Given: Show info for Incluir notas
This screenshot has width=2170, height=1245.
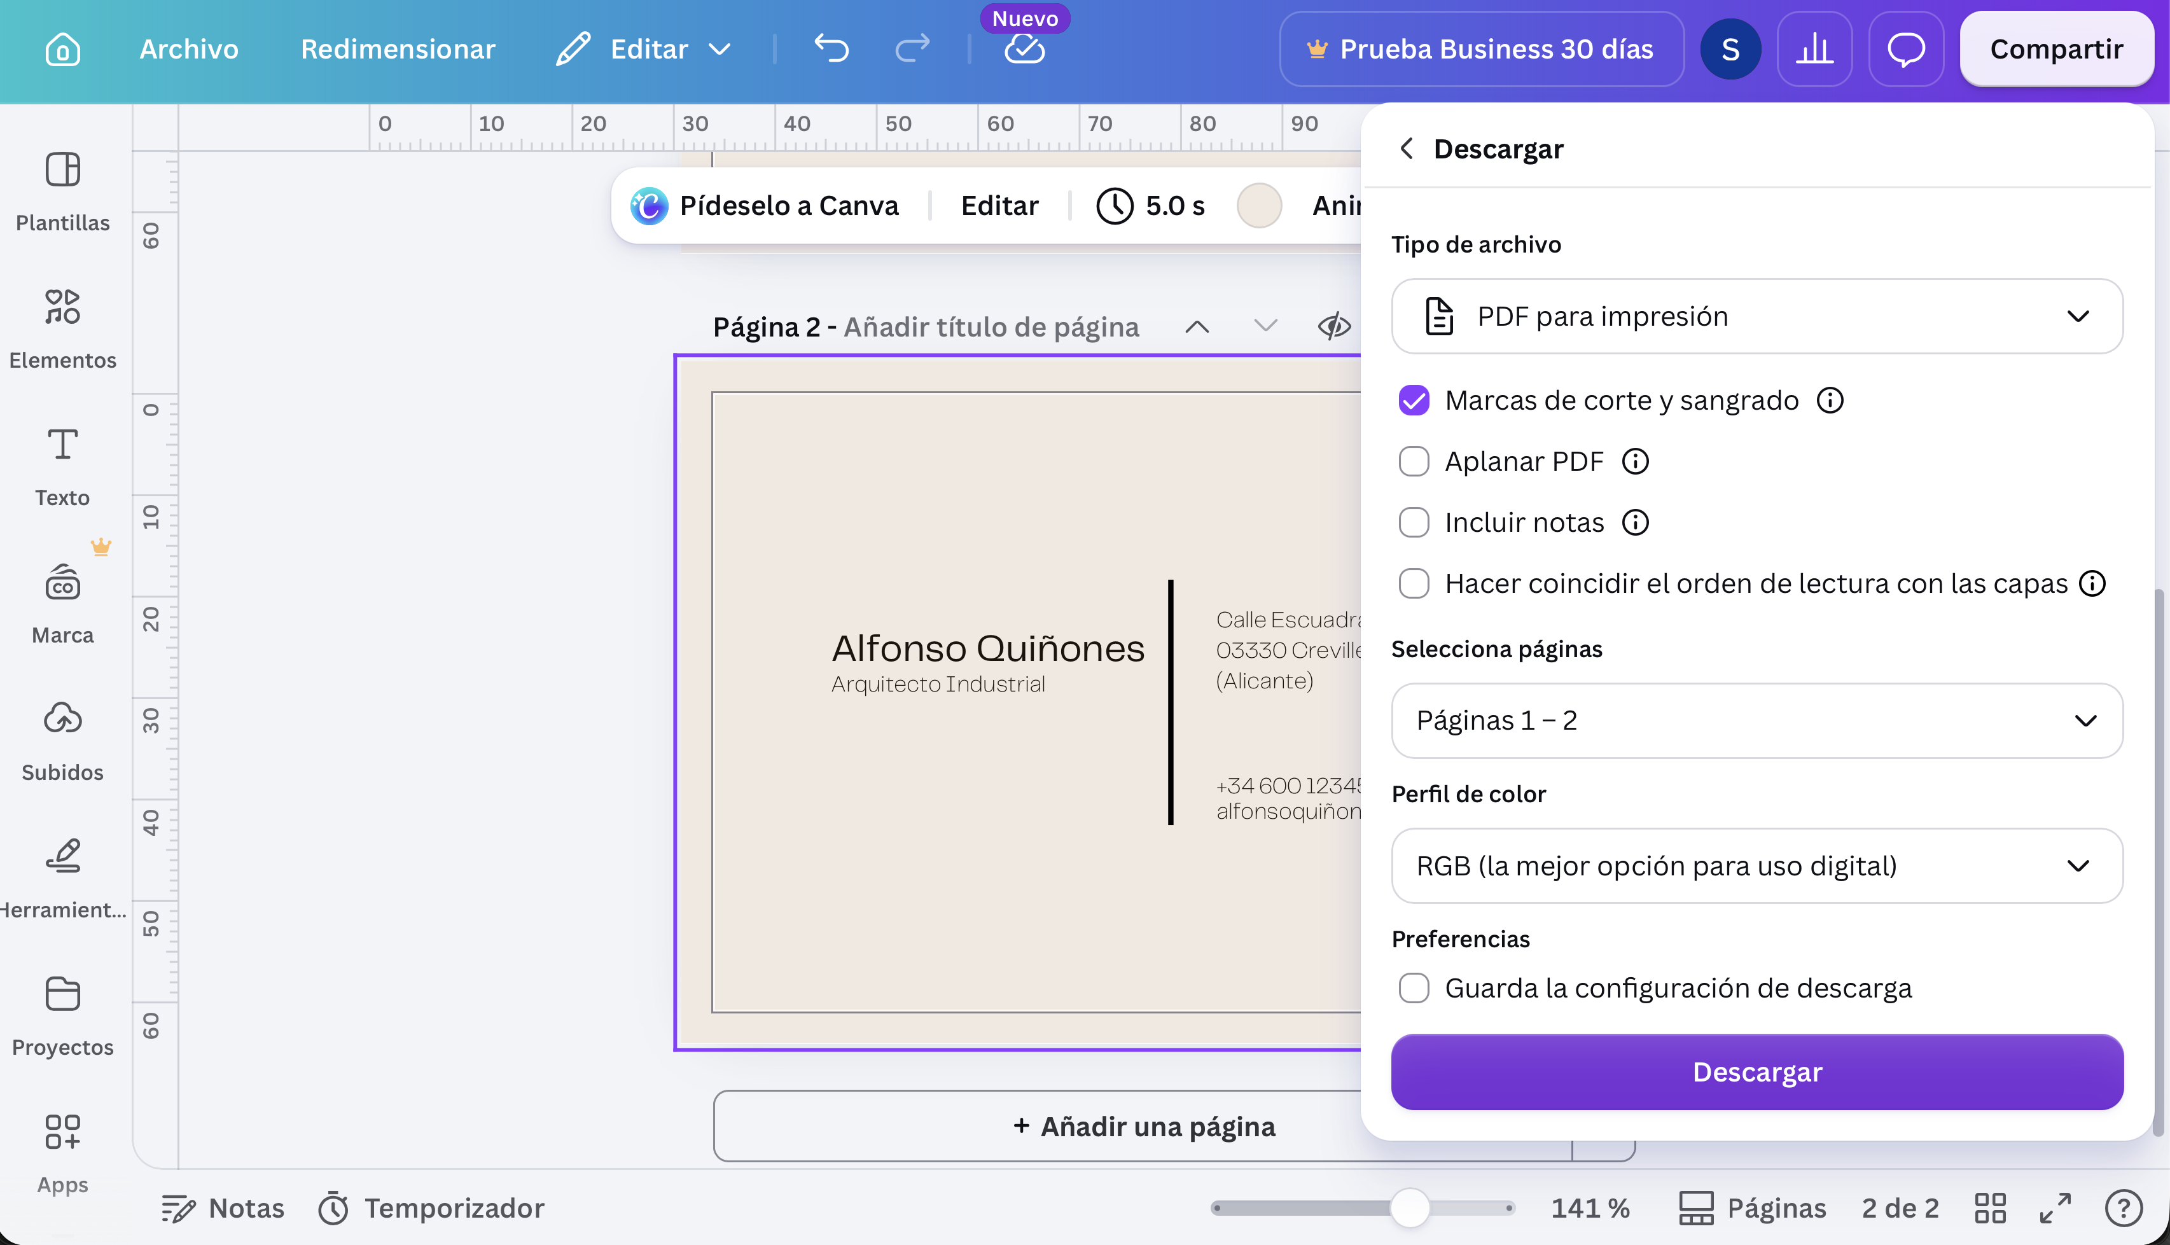Looking at the screenshot, I should [x=1635, y=522].
